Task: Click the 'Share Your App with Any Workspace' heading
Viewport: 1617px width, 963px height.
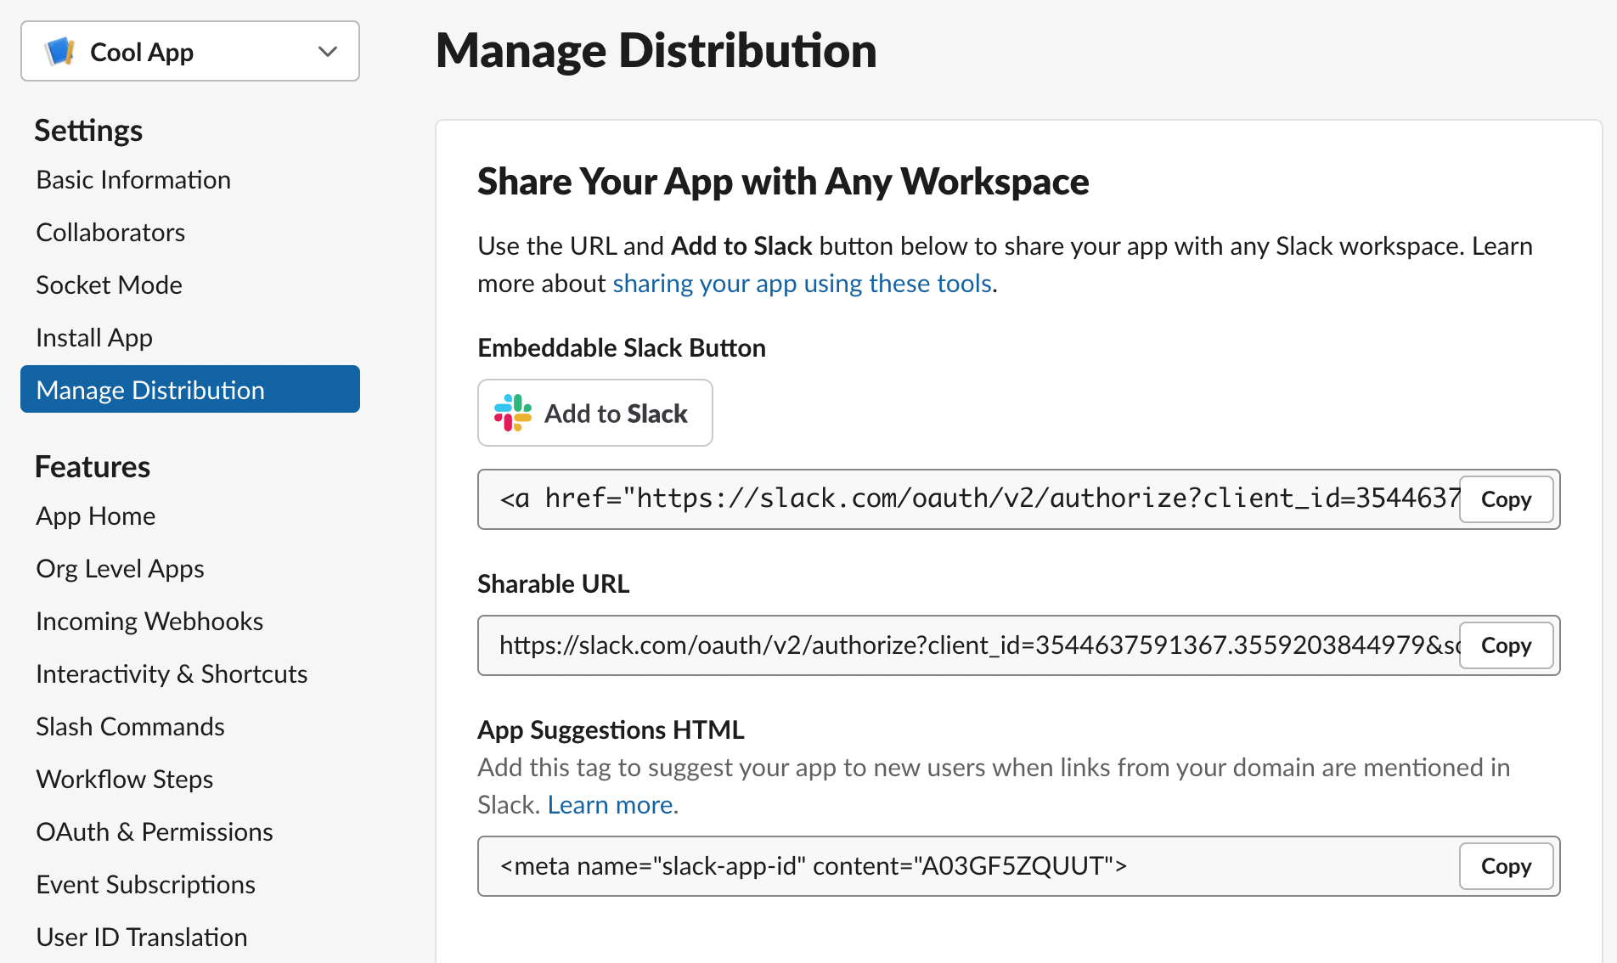Action: coord(783,181)
